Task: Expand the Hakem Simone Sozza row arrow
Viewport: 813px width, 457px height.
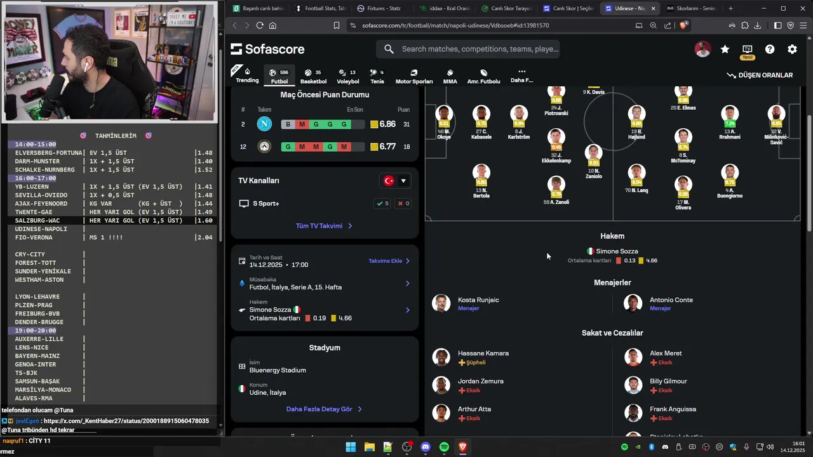Action: (407, 310)
